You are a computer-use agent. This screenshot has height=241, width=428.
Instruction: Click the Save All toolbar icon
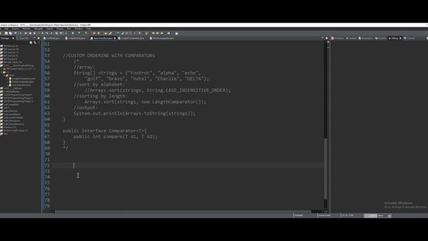11,33
